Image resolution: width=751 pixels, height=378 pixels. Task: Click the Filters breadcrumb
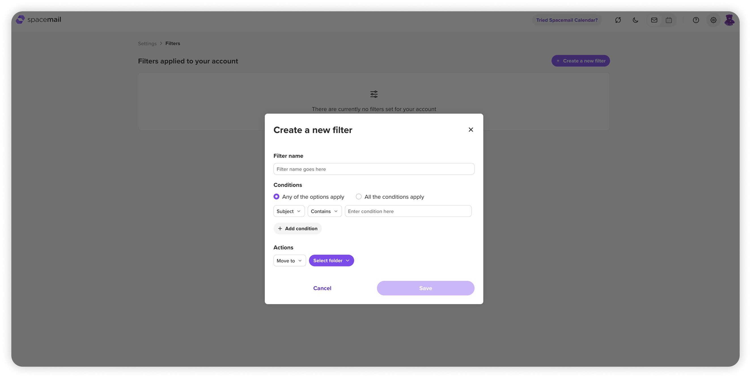173,43
